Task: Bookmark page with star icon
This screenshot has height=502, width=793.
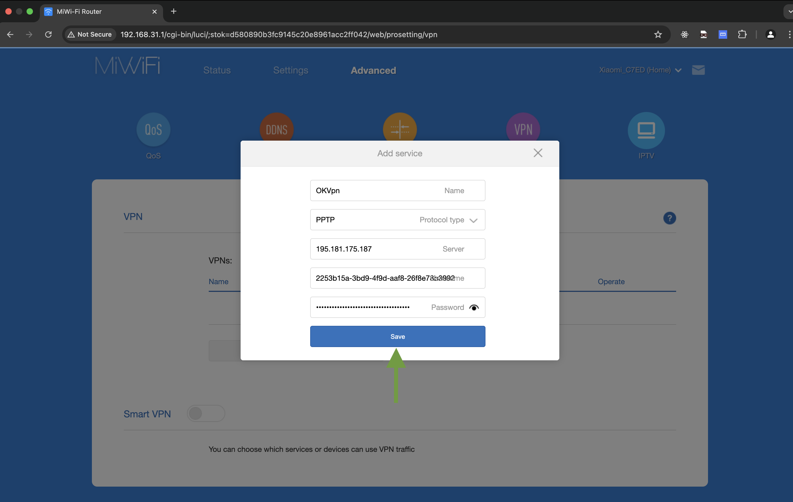Action: pyautogui.click(x=658, y=34)
